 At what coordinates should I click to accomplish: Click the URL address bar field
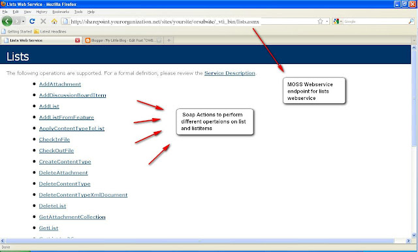click(195, 22)
